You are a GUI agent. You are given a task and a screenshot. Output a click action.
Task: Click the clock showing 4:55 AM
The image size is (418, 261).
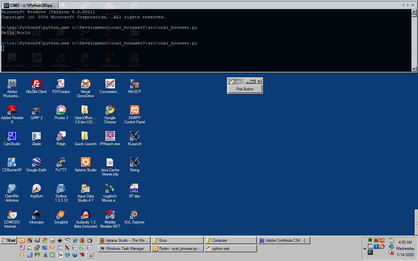point(405,242)
